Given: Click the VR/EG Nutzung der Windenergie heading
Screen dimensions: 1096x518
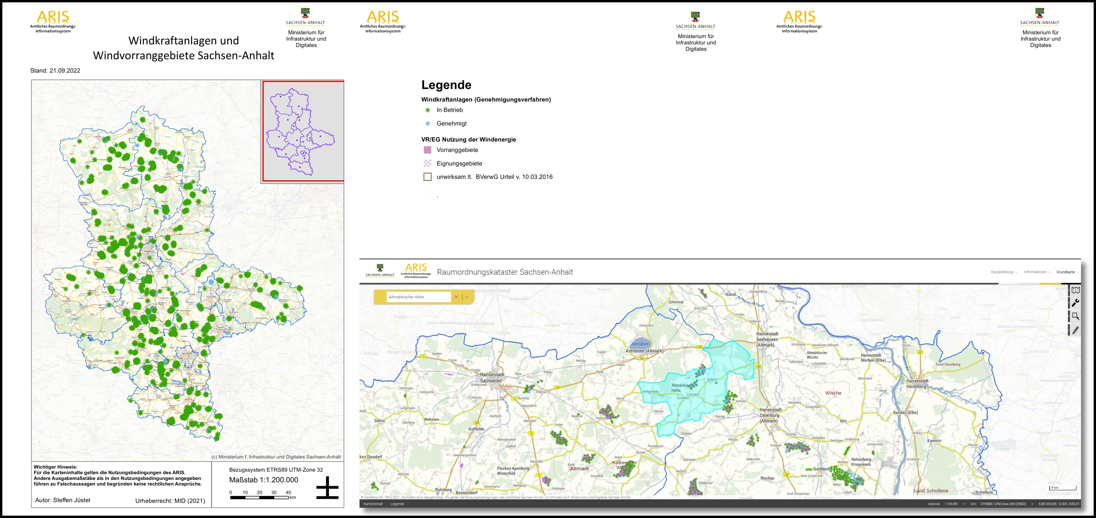Looking at the screenshot, I should 468,140.
